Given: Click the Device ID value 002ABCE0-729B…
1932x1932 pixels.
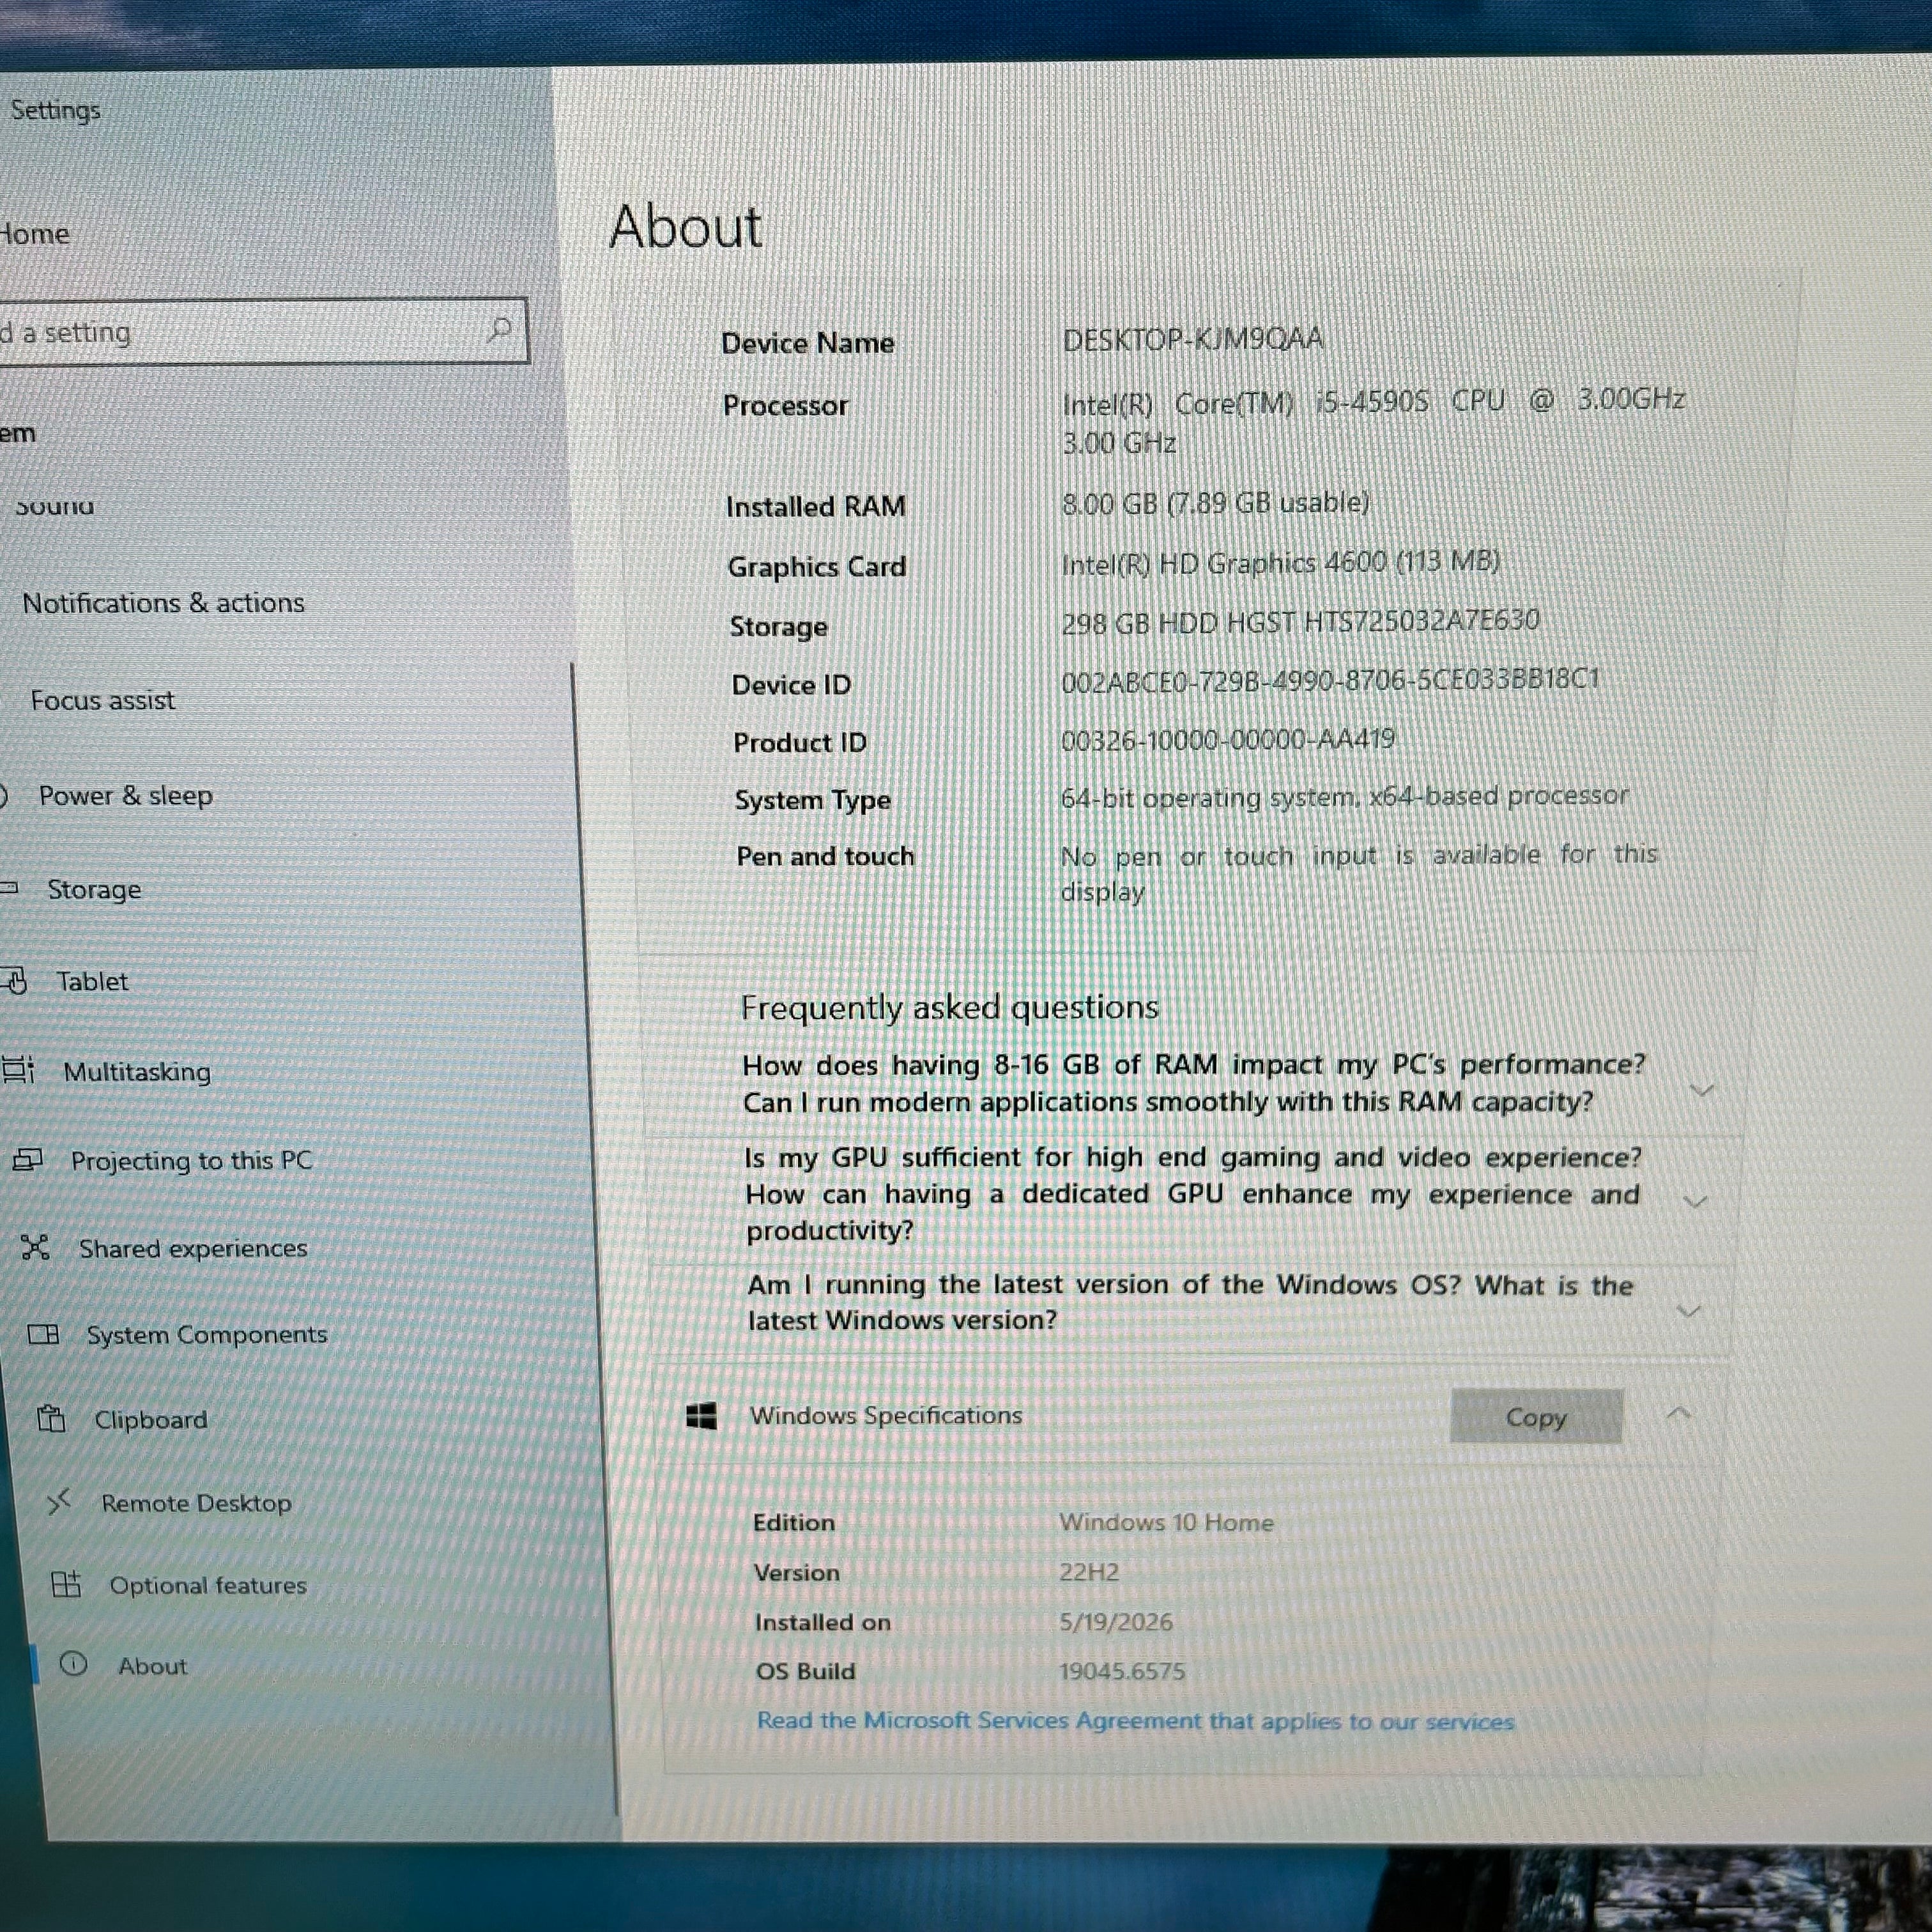Looking at the screenshot, I should (x=1330, y=681).
